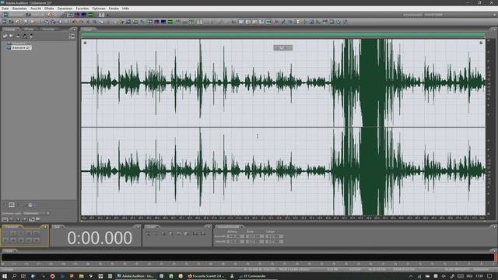Toggle spectral frequency display in top bar
This screenshot has height=280, width=498.
[x=77, y=15]
